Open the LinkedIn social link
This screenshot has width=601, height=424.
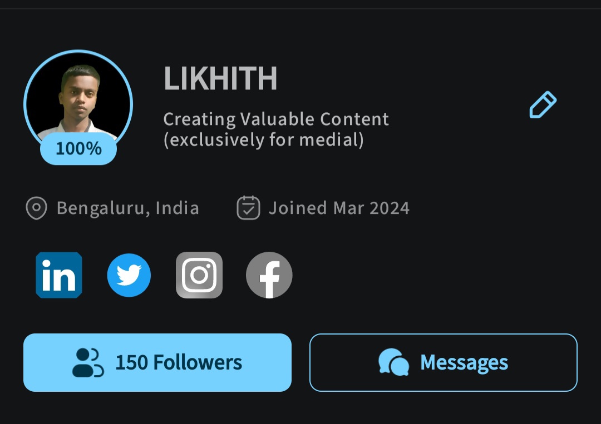[x=59, y=275]
